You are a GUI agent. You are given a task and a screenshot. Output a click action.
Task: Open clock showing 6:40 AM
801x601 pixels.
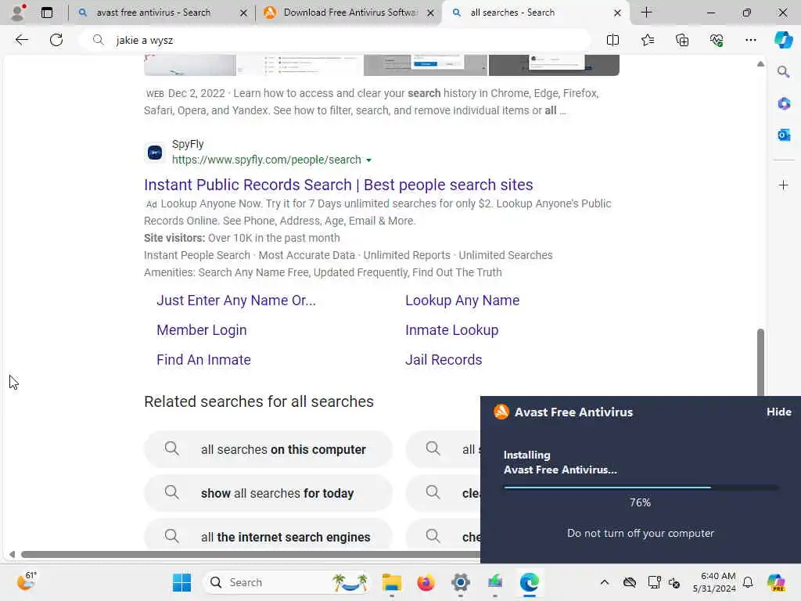[x=714, y=582]
